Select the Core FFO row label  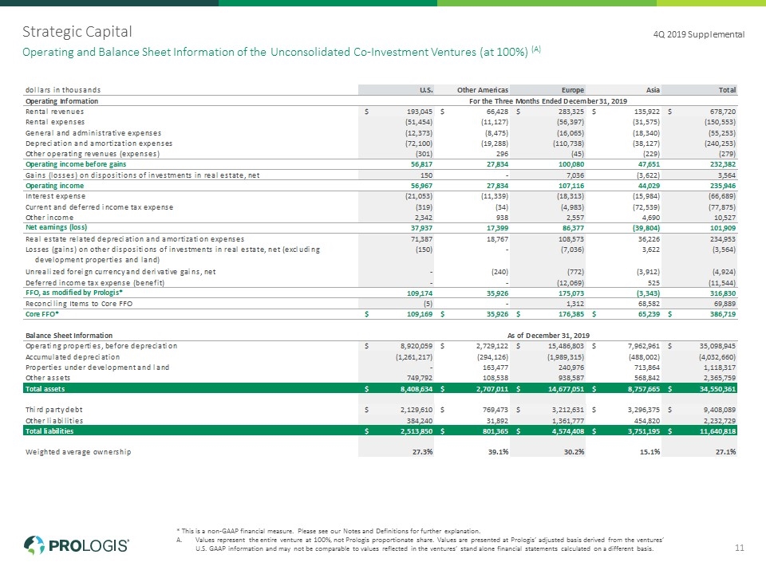click(42, 314)
